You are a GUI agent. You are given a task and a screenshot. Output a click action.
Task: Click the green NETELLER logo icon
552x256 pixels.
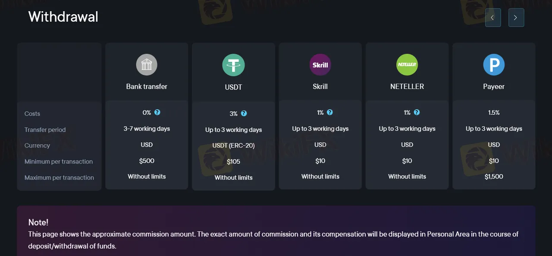point(407,65)
